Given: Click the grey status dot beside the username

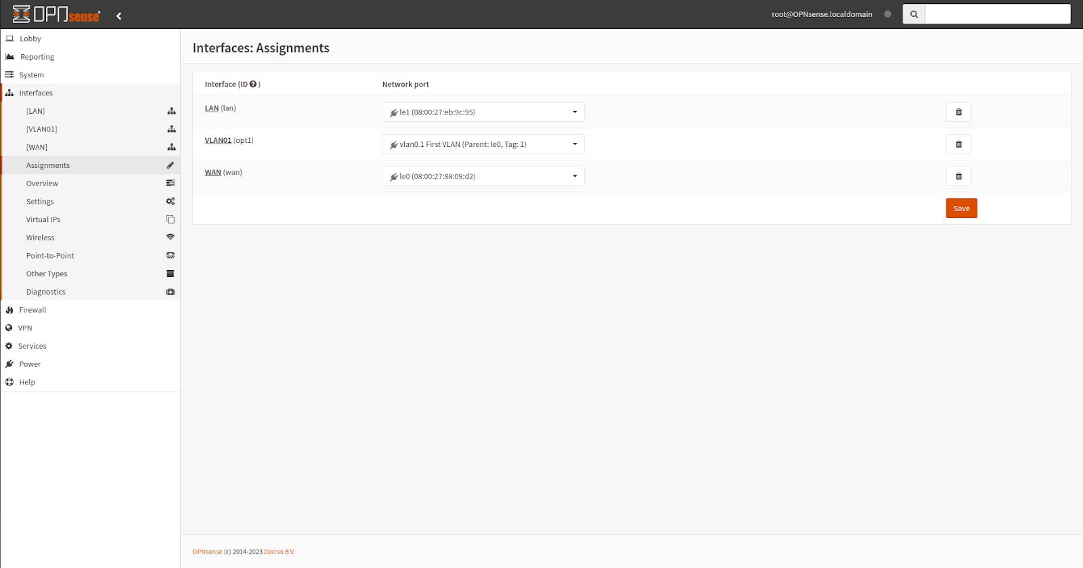Looking at the screenshot, I should click(x=887, y=14).
